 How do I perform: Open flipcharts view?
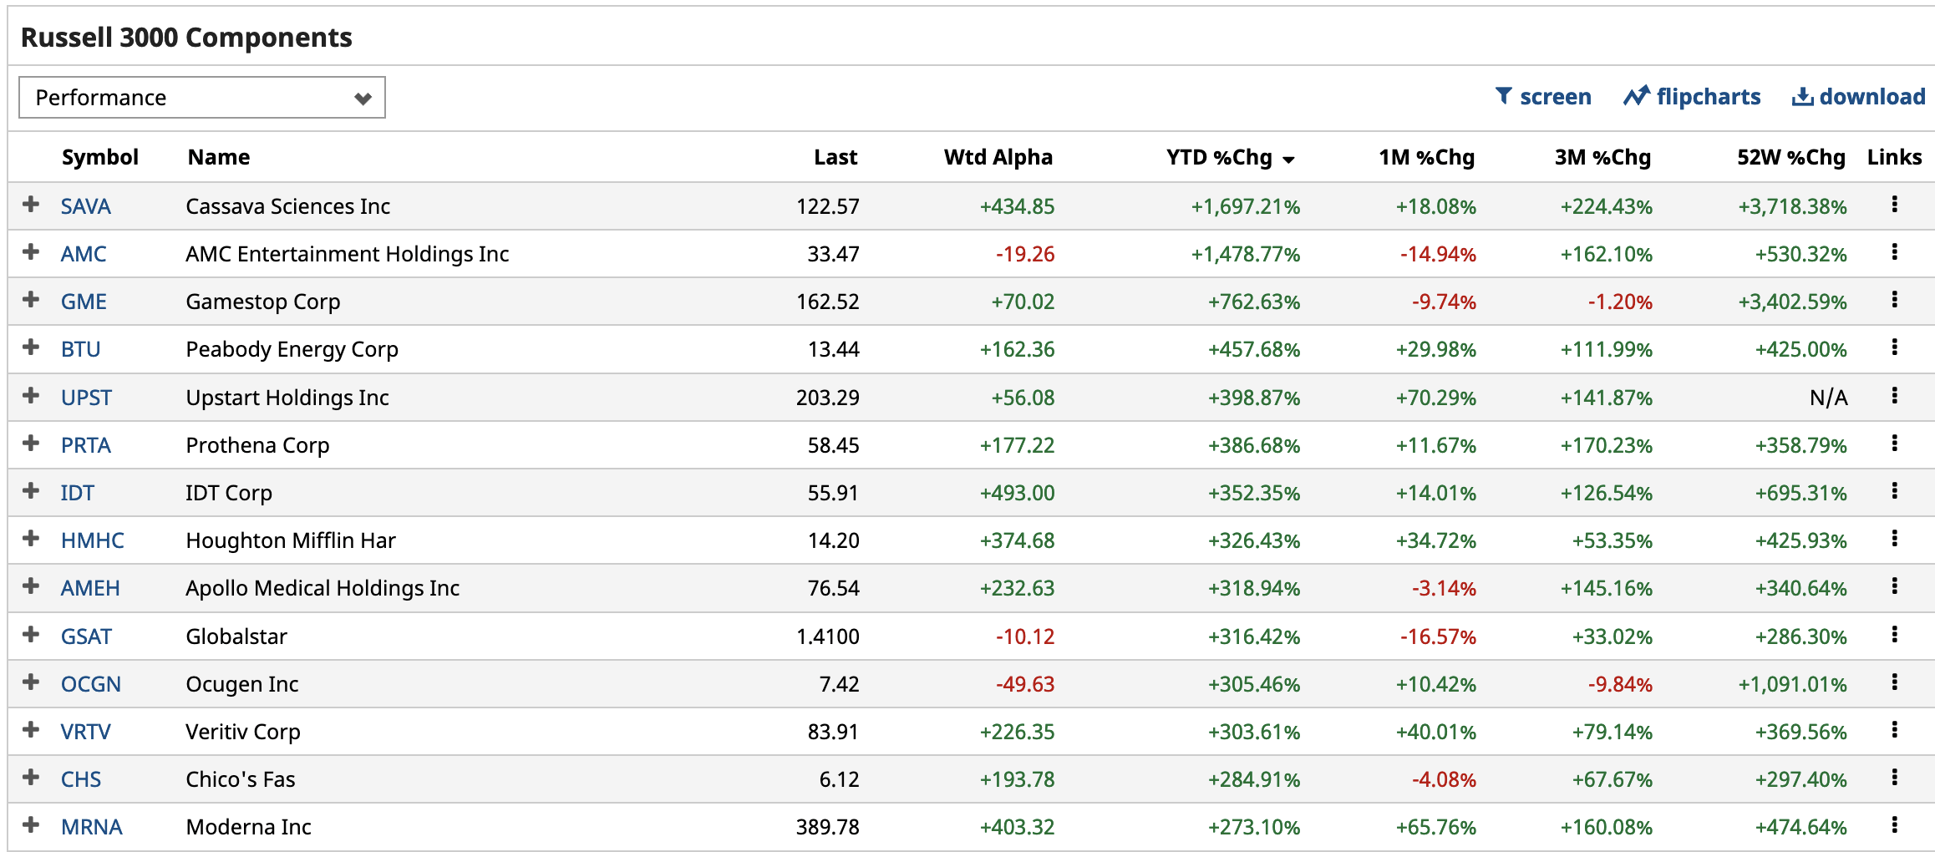tap(1692, 97)
